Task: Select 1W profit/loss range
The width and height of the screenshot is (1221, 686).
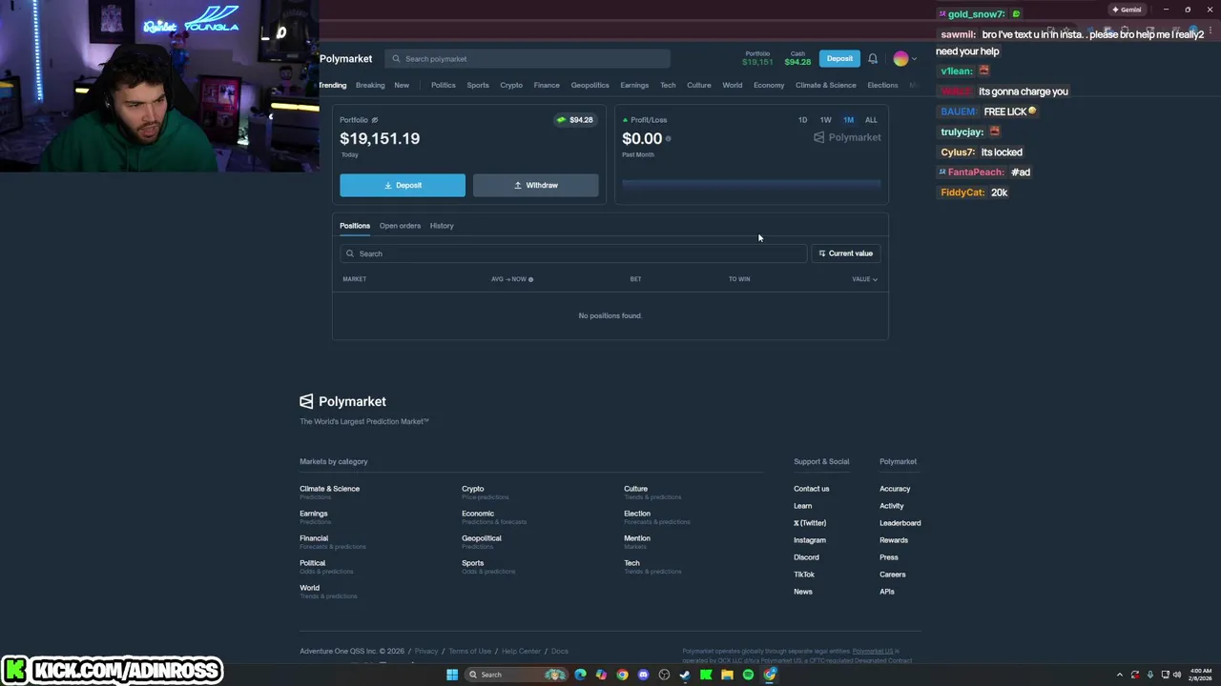Action: point(825,120)
